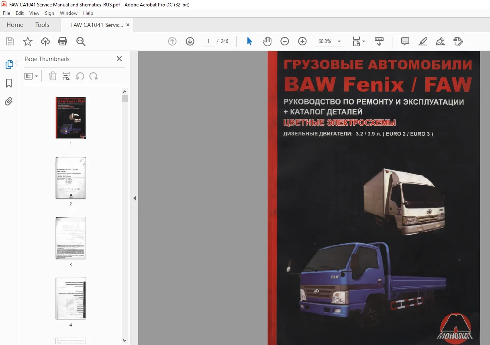The image size is (490, 345).
Task: Switch to the Tools tab
Action: (42, 25)
